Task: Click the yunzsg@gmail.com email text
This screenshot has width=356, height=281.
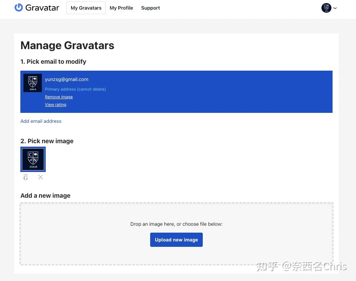Action: pyautogui.click(x=66, y=79)
